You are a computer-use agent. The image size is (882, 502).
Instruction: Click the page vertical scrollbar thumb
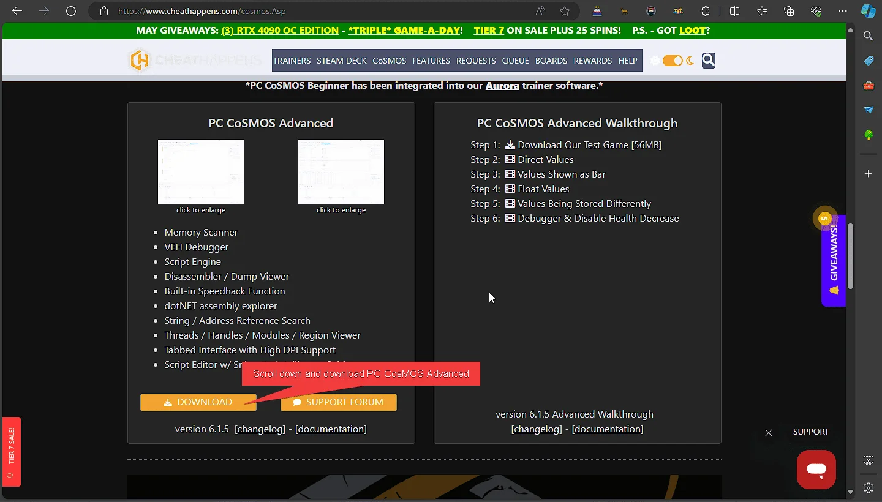pos(851,255)
